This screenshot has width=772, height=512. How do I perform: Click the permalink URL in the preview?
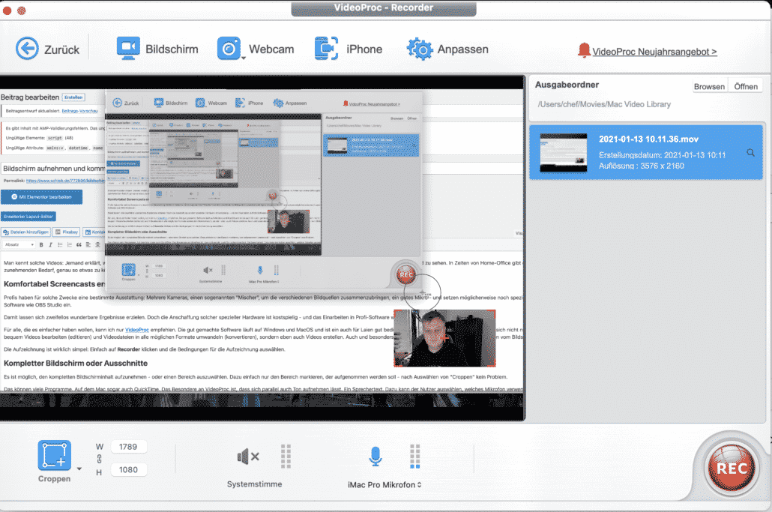[65, 181]
